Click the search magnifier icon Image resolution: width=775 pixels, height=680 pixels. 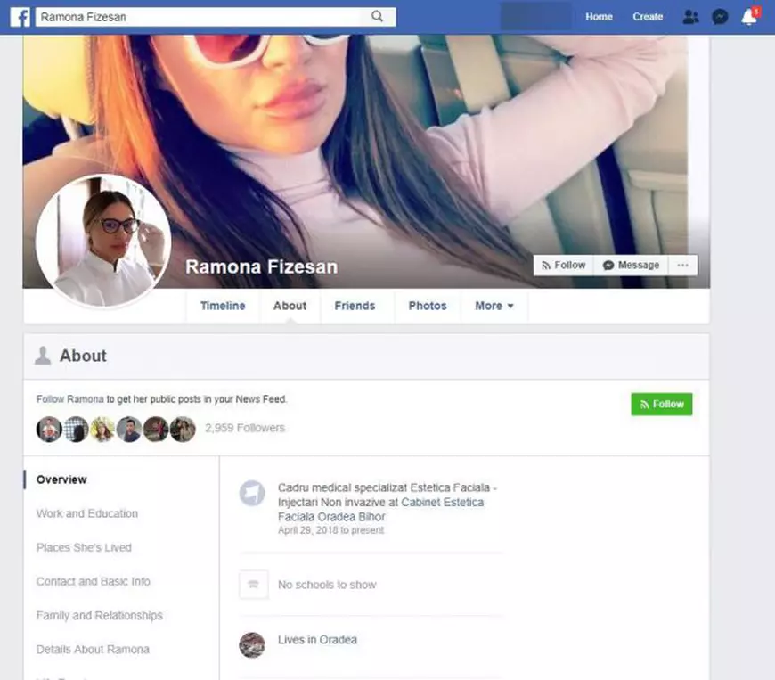[377, 16]
